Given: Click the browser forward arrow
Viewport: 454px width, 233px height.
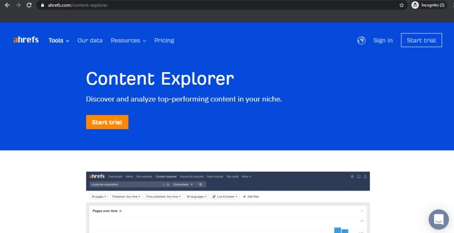Looking at the screenshot, I should tap(18, 5).
